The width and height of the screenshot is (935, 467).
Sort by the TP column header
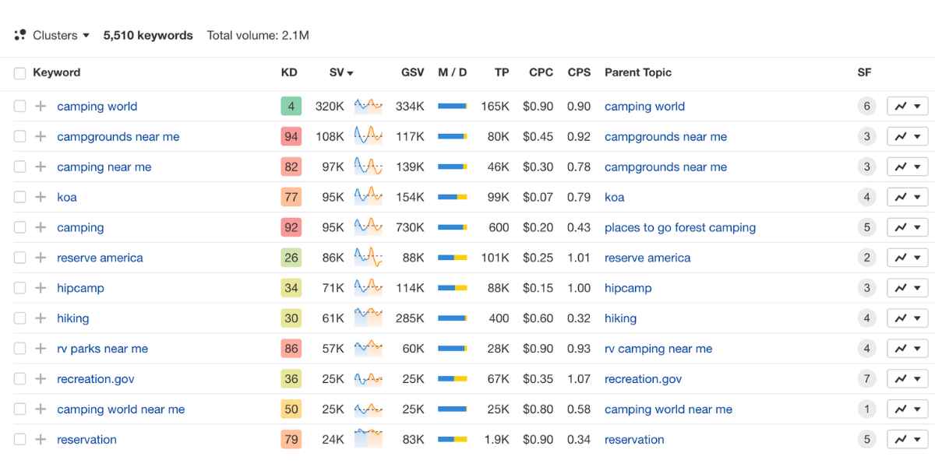click(502, 72)
